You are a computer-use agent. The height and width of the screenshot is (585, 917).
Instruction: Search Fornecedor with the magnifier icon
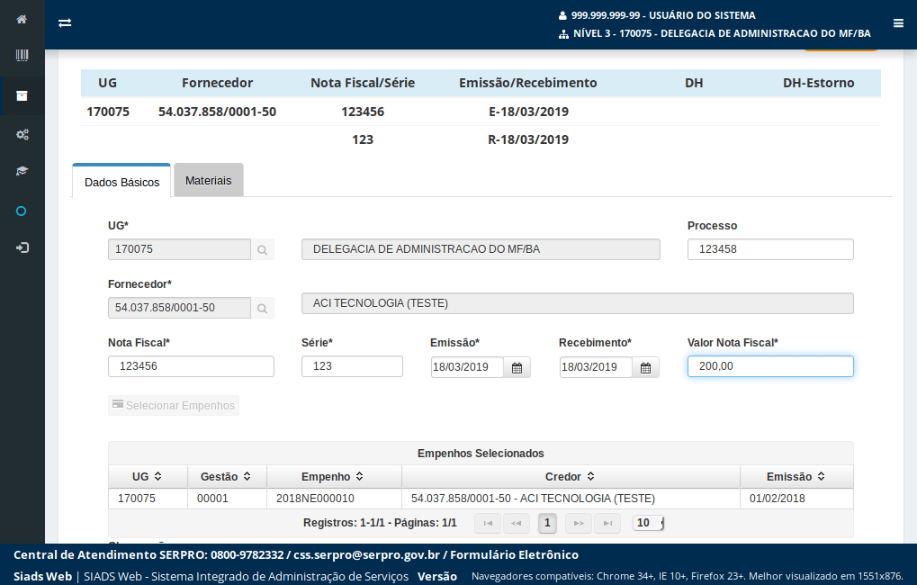point(263,309)
